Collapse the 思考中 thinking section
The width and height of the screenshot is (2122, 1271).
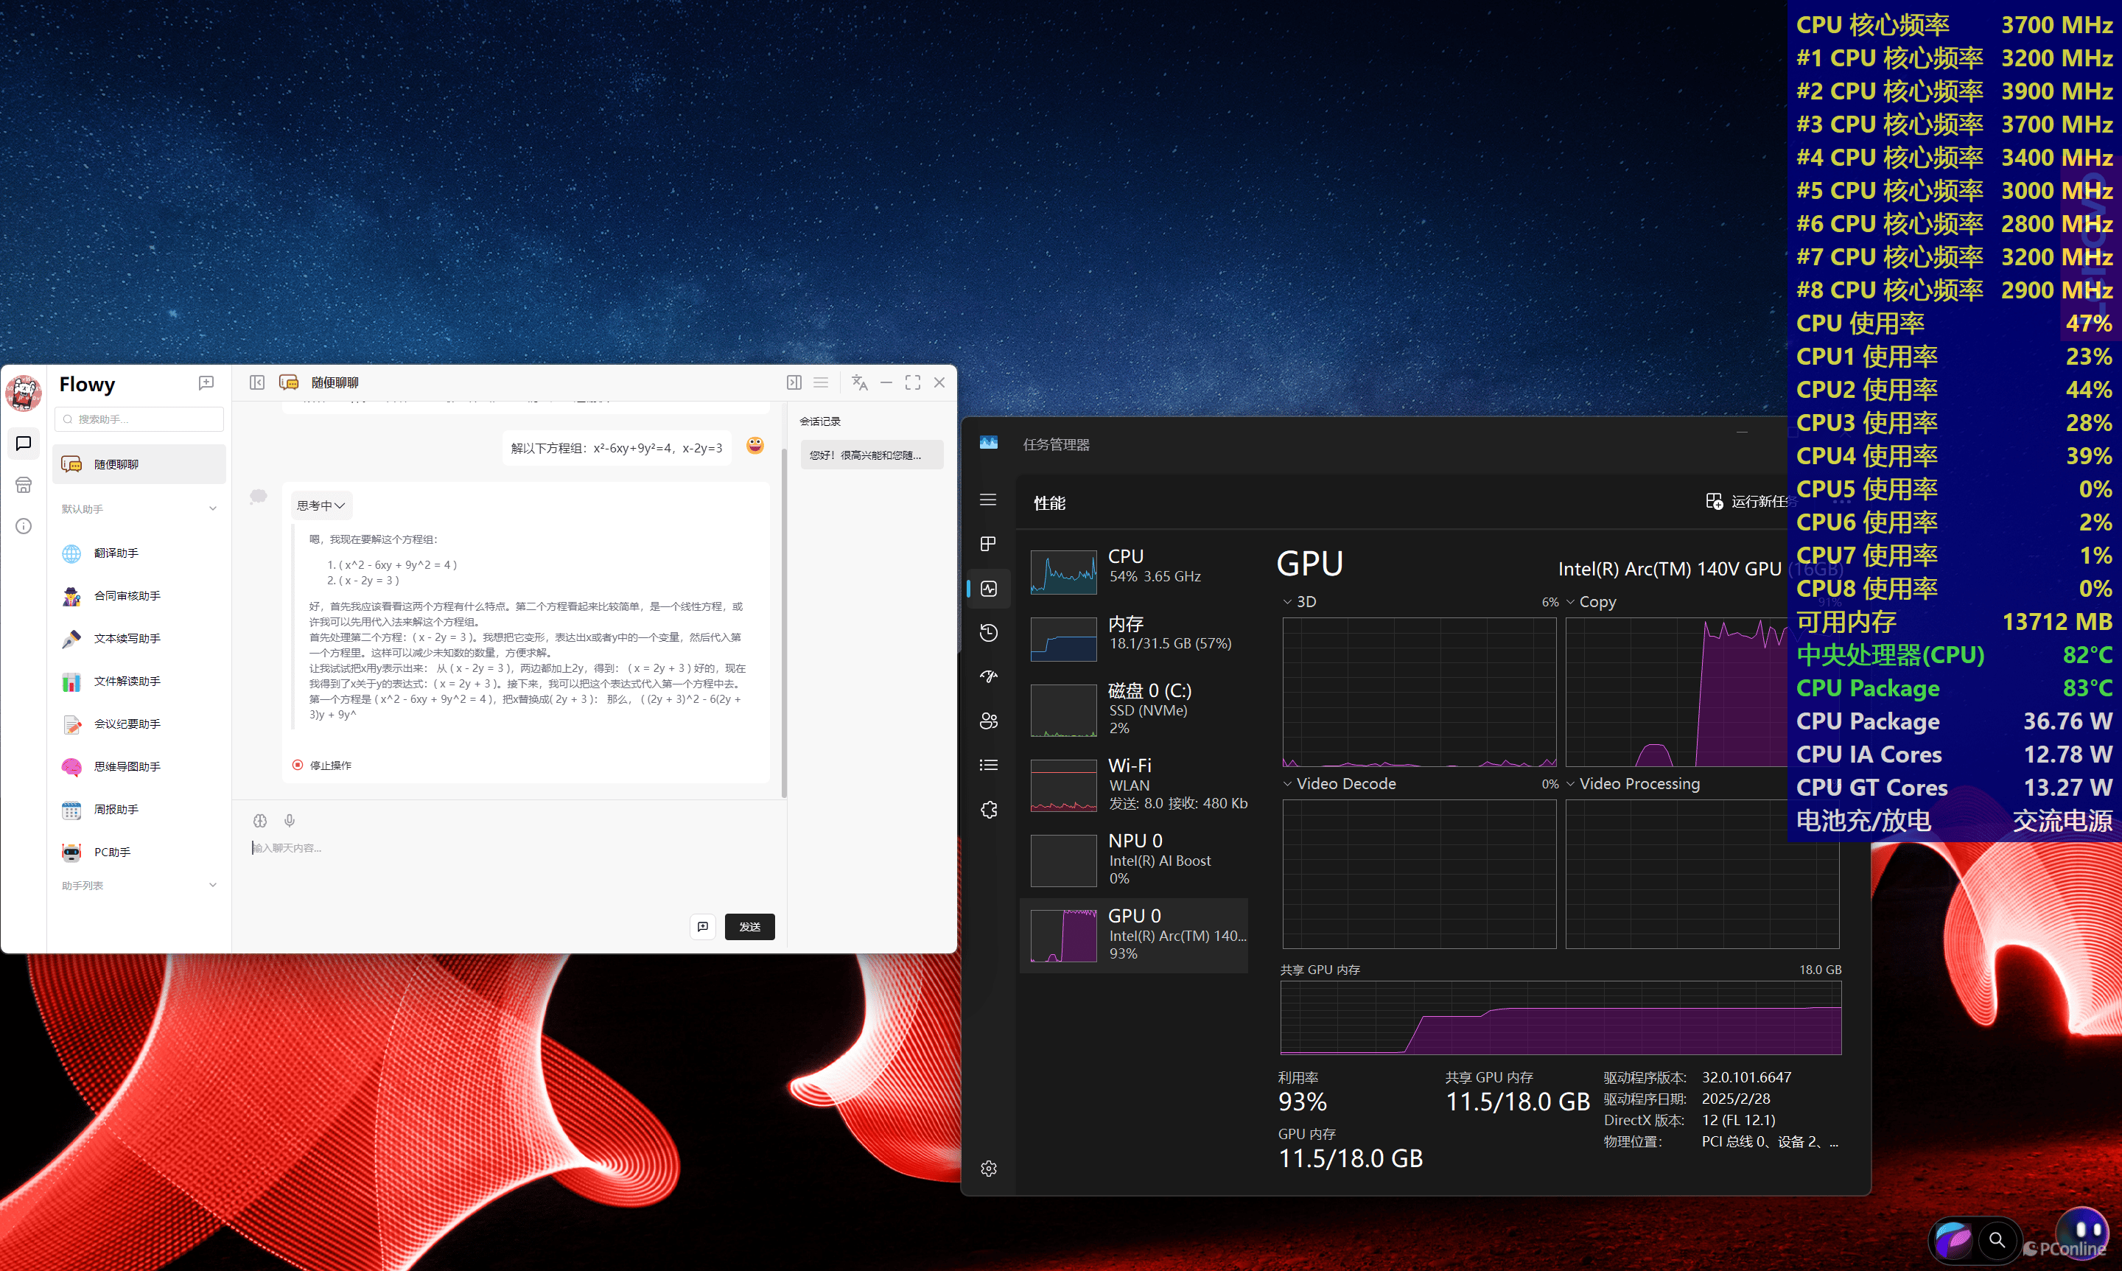321,505
